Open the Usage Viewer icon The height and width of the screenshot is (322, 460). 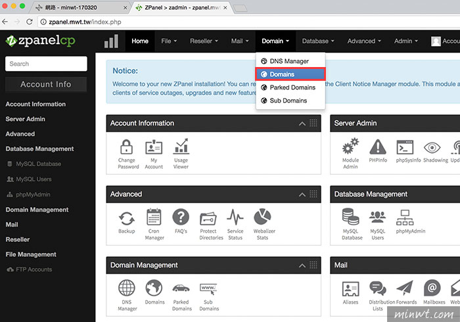[181, 147]
